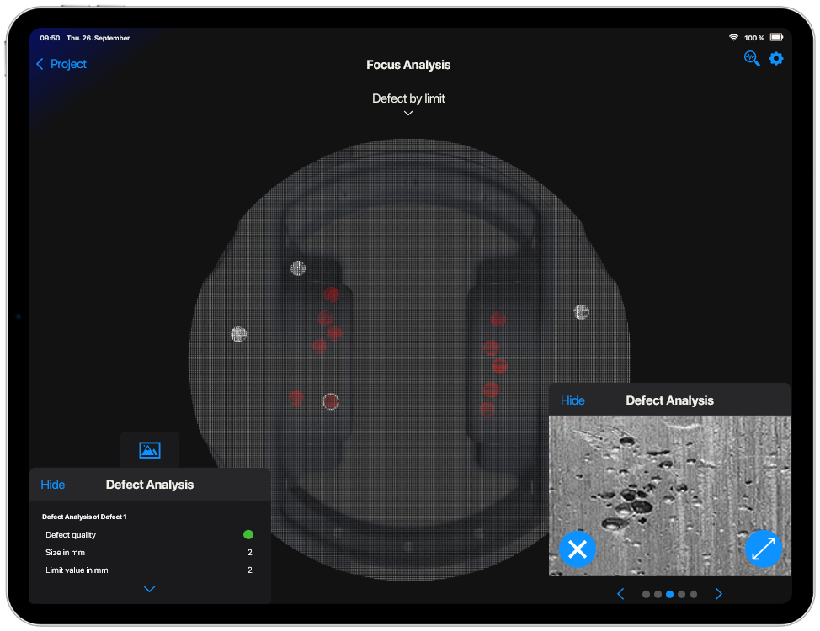Expand the defect image to fullscreen
The width and height of the screenshot is (820, 631).
[764, 549]
